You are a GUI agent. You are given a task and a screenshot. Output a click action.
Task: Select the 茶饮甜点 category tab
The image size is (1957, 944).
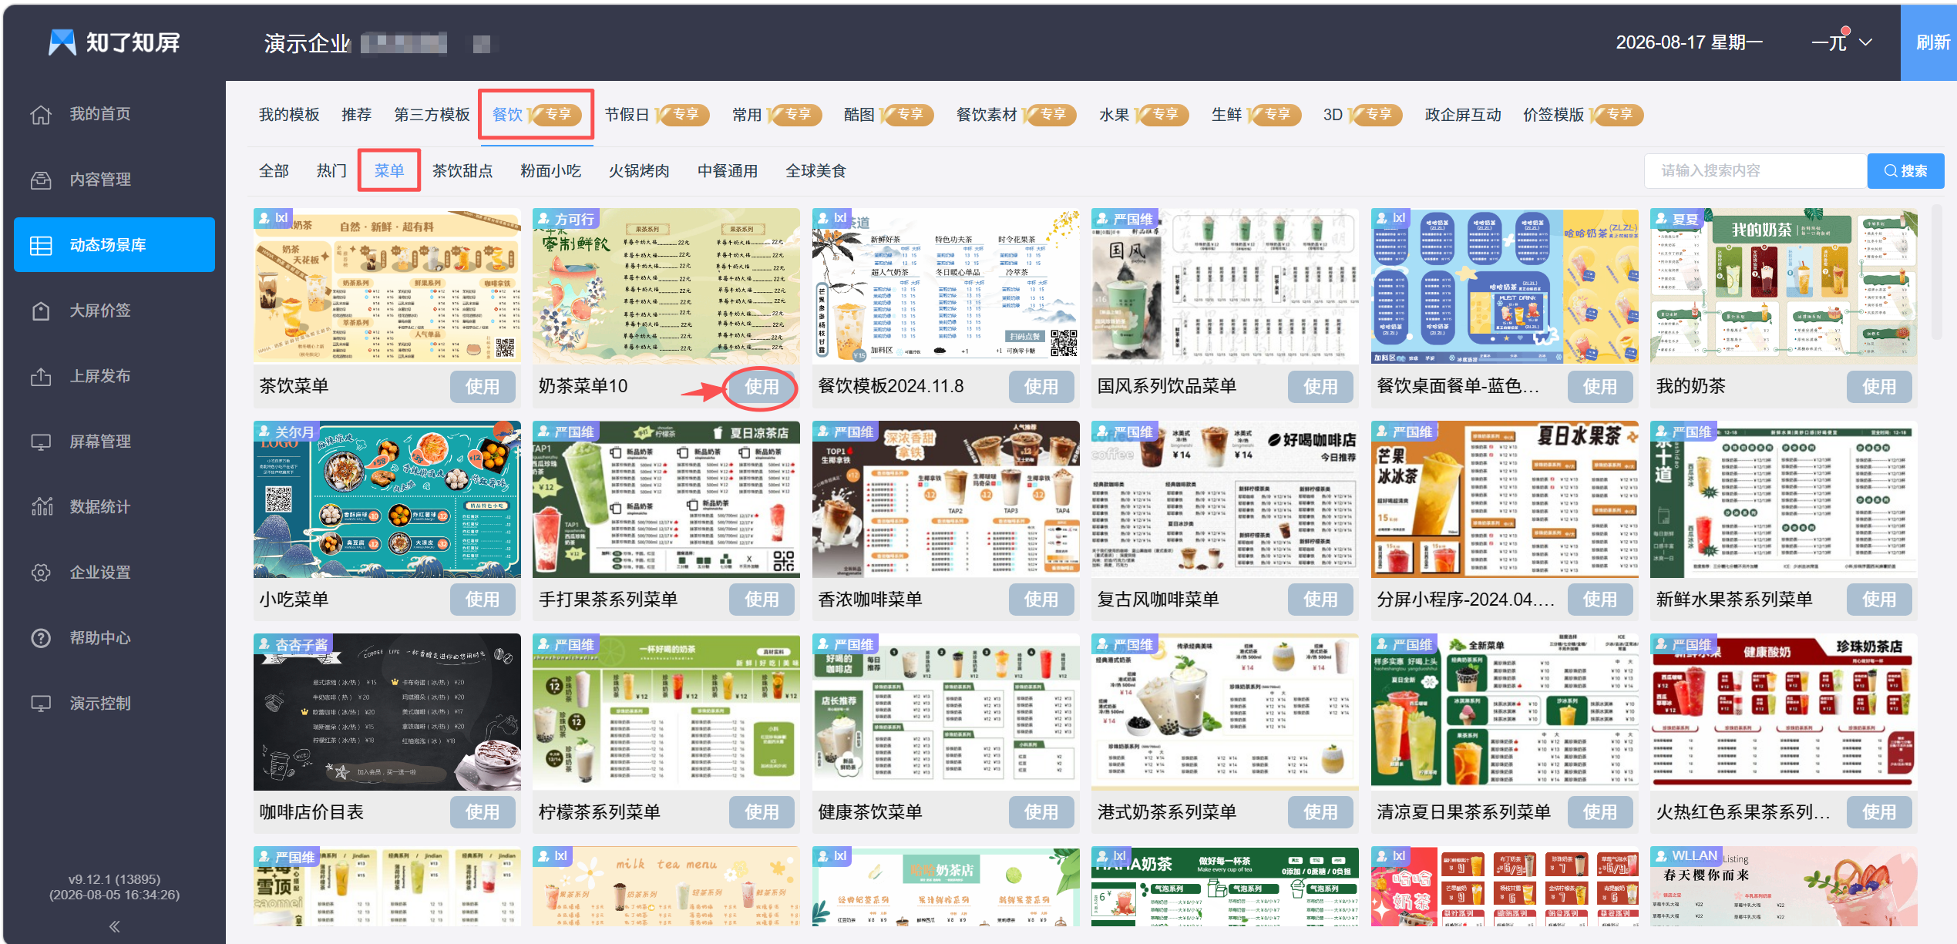[462, 171]
